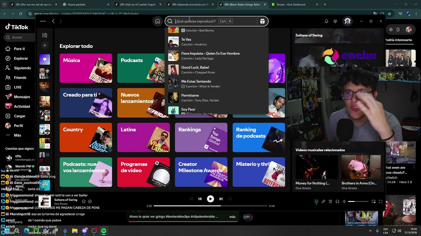Open the Ranking de podcasts card
The width and height of the screenshot is (421, 236).
click(259, 137)
